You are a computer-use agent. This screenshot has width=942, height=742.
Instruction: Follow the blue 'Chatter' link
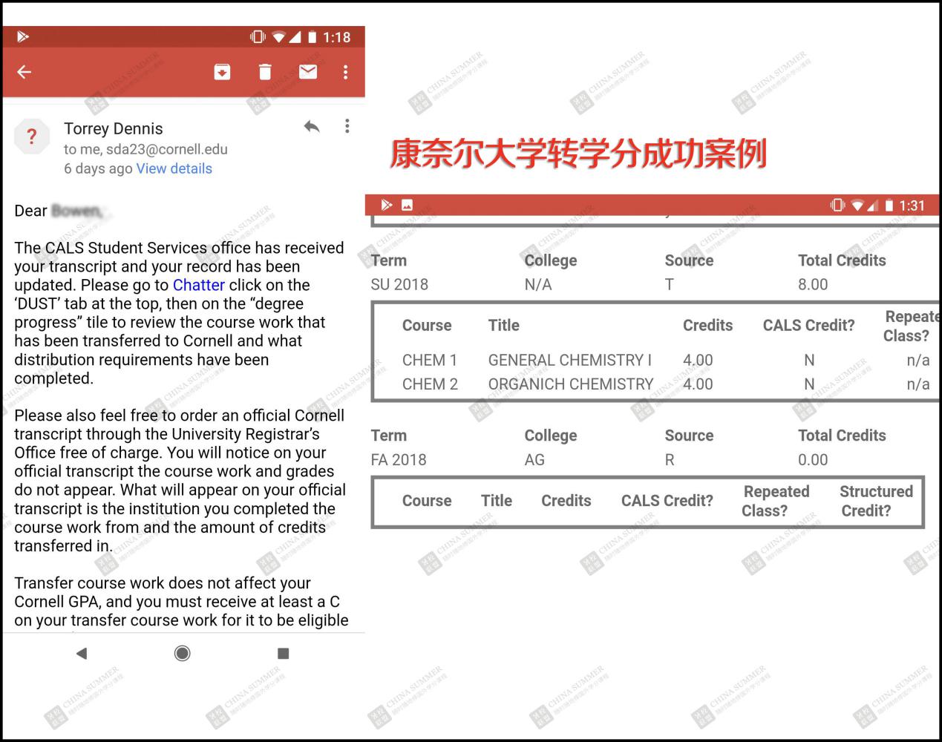(x=199, y=285)
